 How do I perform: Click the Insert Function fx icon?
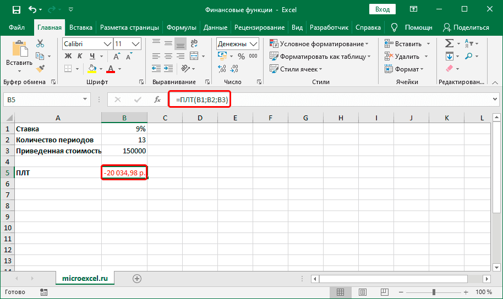point(157,99)
